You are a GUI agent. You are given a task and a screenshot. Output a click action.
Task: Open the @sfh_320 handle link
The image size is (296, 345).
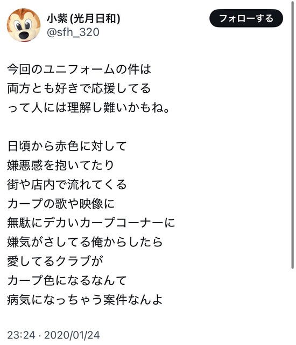tap(73, 32)
